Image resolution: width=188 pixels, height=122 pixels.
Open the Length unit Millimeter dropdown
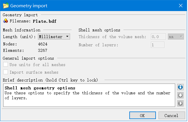pos(54,37)
